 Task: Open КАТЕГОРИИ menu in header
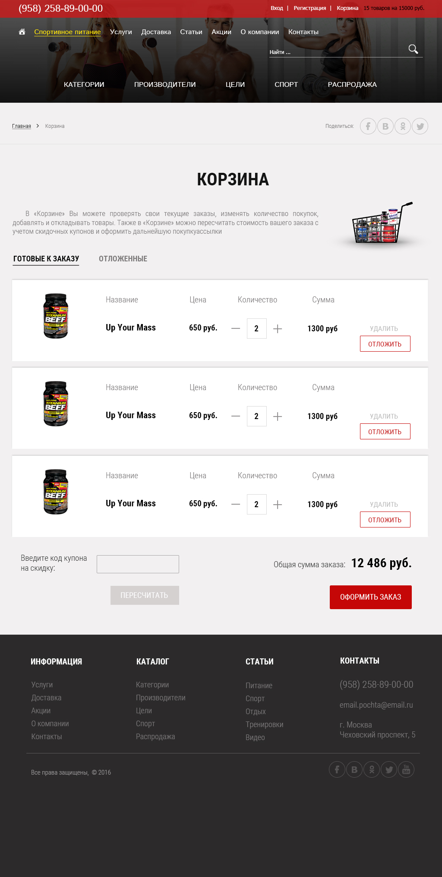tap(84, 85)
